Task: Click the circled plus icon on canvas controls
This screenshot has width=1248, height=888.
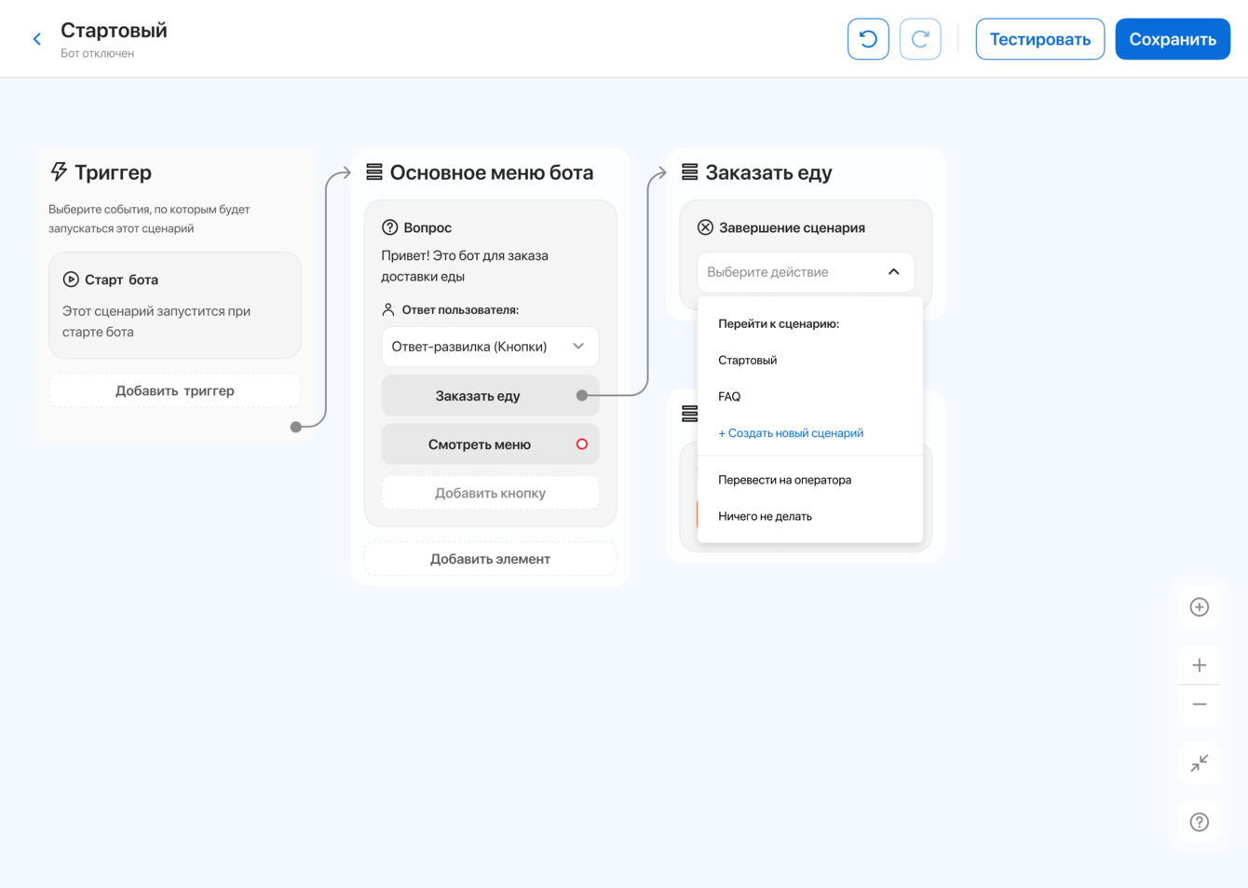Action: pyautogui.click(x=1200, y=608)
